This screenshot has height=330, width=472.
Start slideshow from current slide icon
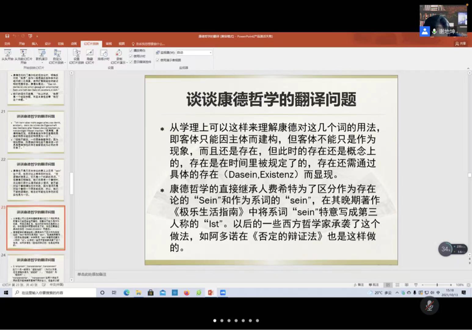point(23,55)
